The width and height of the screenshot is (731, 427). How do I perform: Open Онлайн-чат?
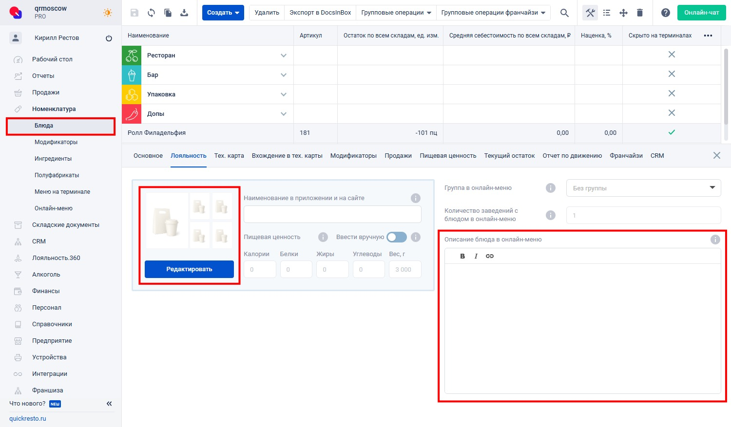701,12
